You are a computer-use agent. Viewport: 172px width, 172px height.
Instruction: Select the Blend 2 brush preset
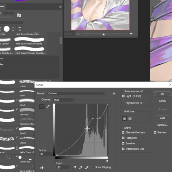click(x=26, y=131)
